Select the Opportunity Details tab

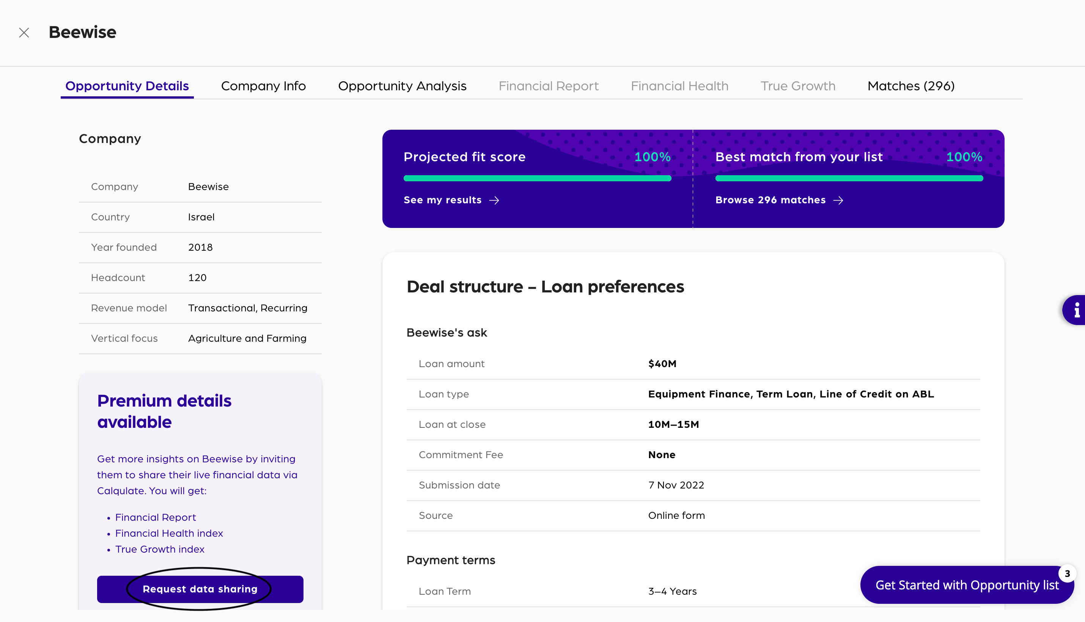[127, 86]
